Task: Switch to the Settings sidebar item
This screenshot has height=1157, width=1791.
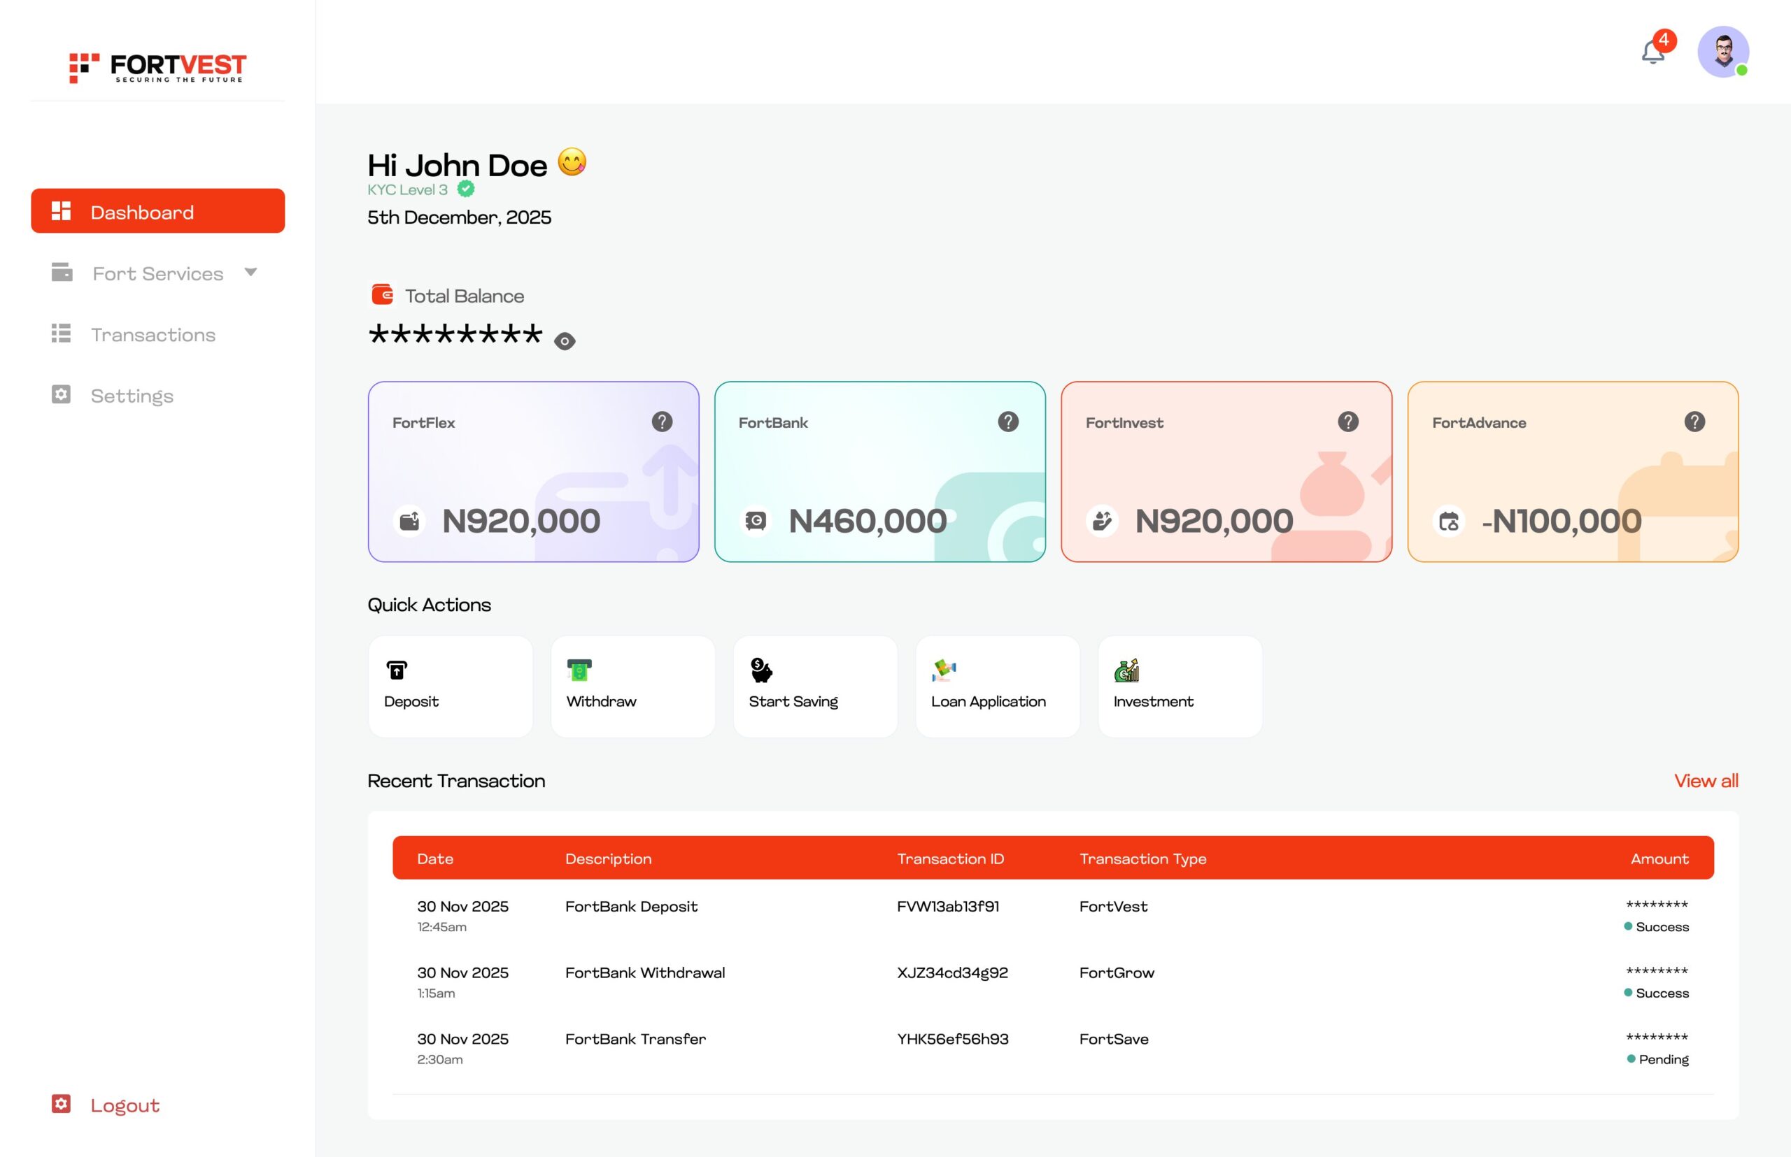Action: (x=132, y=396)
